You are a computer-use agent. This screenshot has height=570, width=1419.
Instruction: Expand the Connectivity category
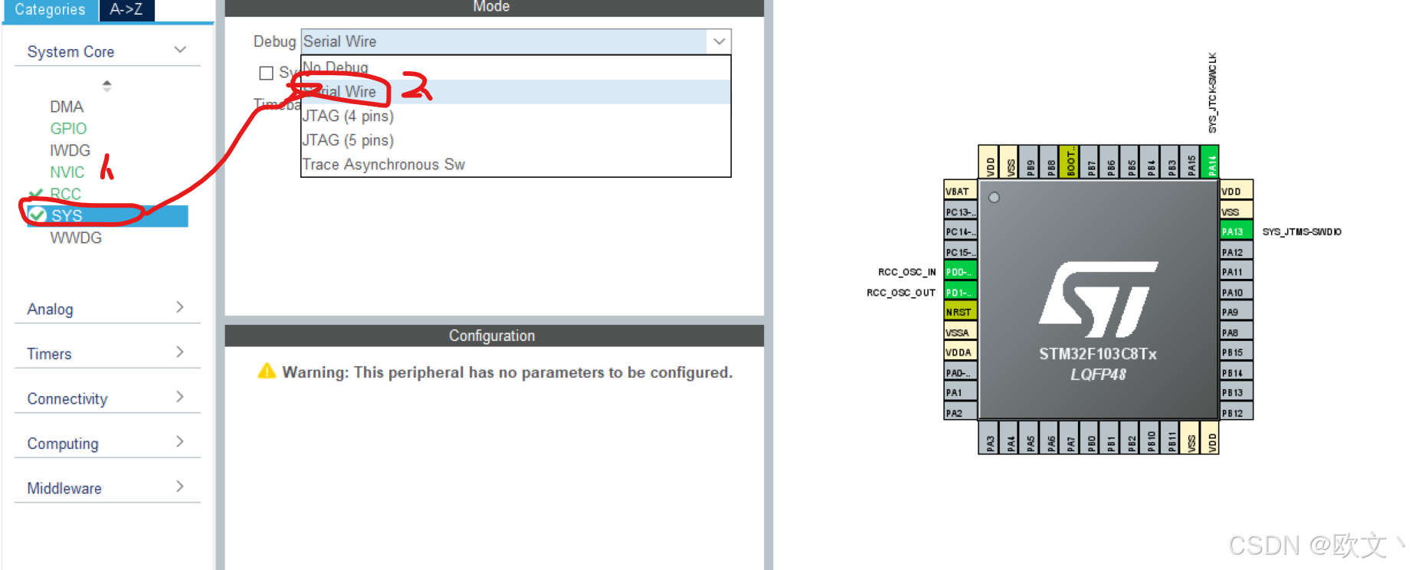(x=180, y=398)
